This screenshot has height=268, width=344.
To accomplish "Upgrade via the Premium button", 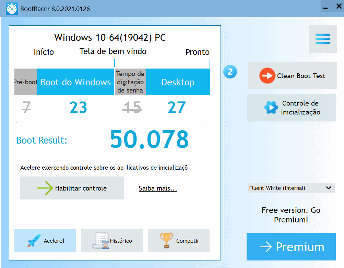I will 291,247.
